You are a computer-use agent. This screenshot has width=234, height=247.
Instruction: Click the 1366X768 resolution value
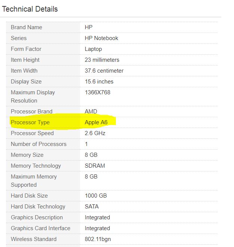(98, 92)
